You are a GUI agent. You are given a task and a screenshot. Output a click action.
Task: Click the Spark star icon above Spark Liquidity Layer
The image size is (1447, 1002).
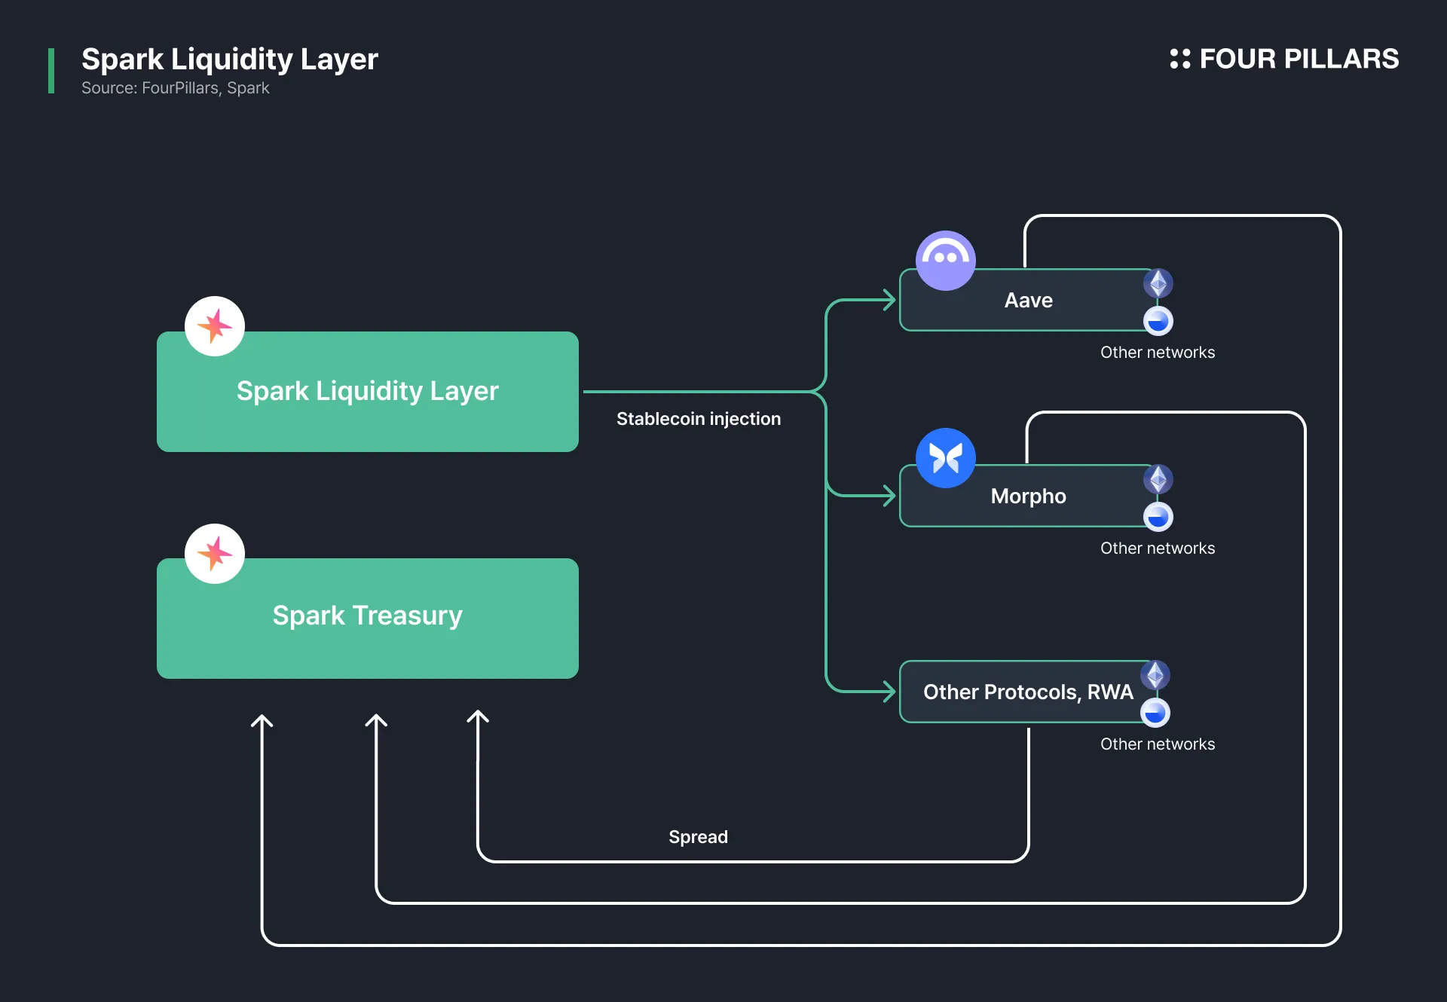[215, 326]
